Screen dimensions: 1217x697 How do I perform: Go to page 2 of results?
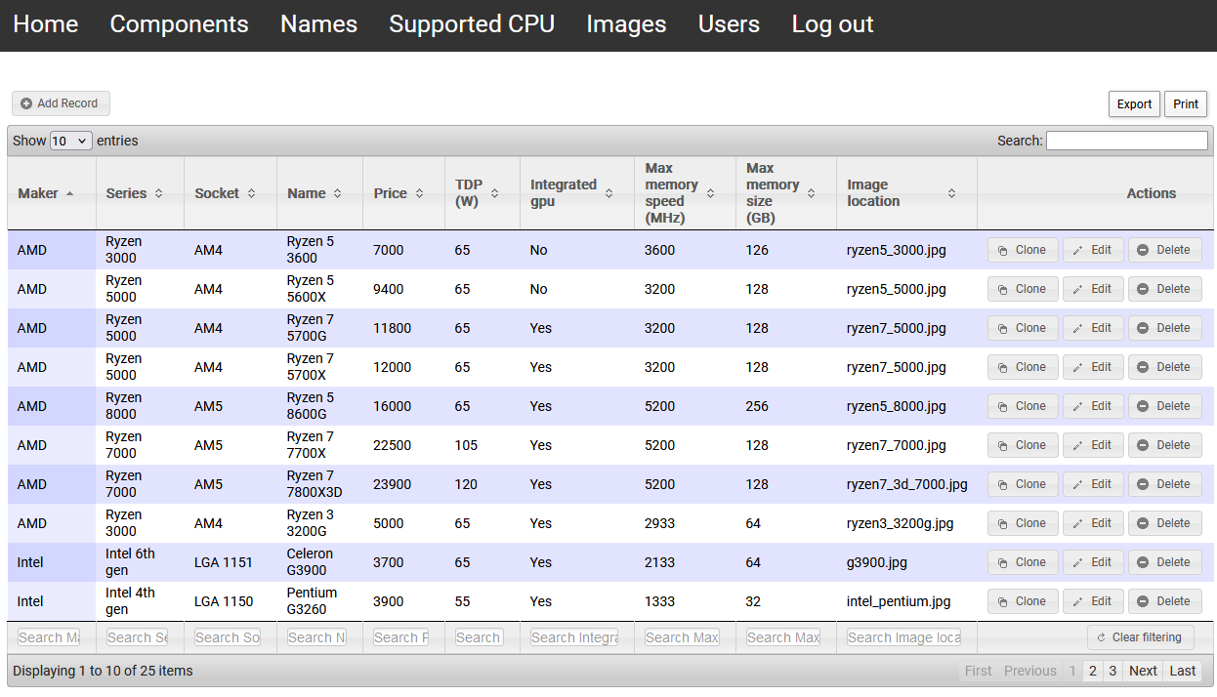[x=1093, y=671]
